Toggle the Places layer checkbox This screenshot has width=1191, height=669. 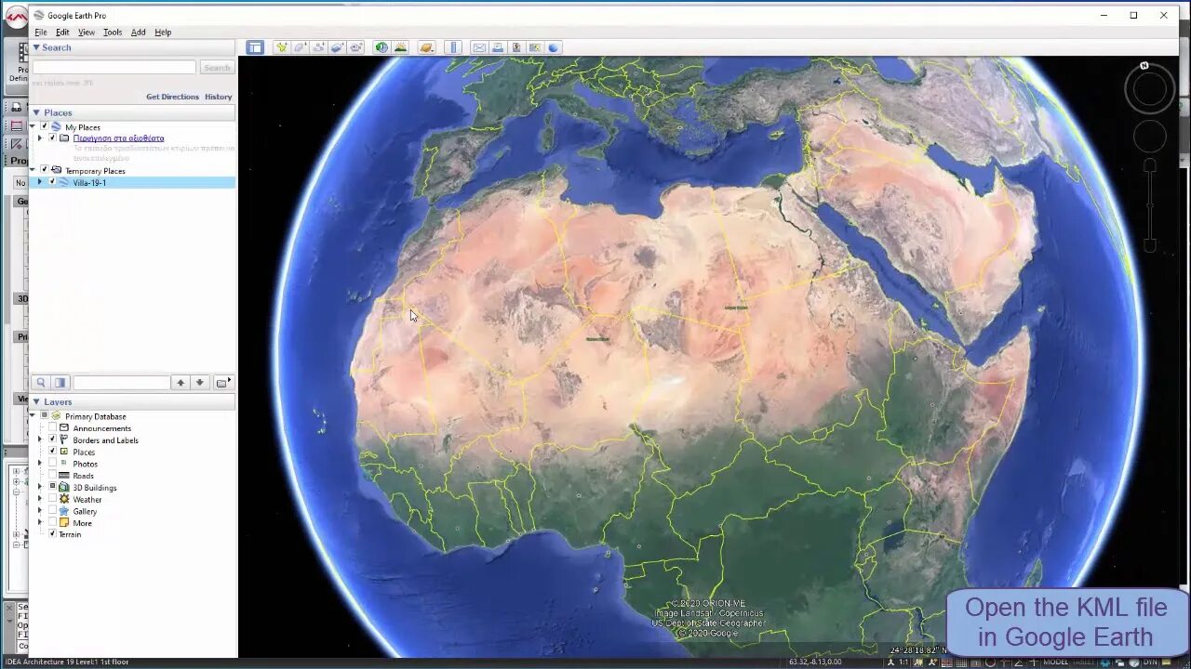[x=52, y=452]
